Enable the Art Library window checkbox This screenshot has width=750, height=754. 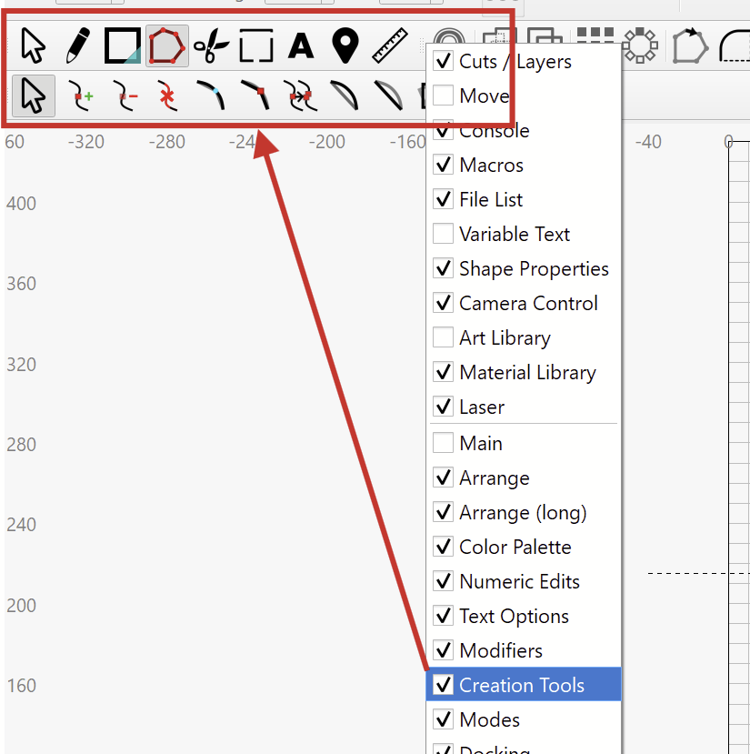[444, 337]
